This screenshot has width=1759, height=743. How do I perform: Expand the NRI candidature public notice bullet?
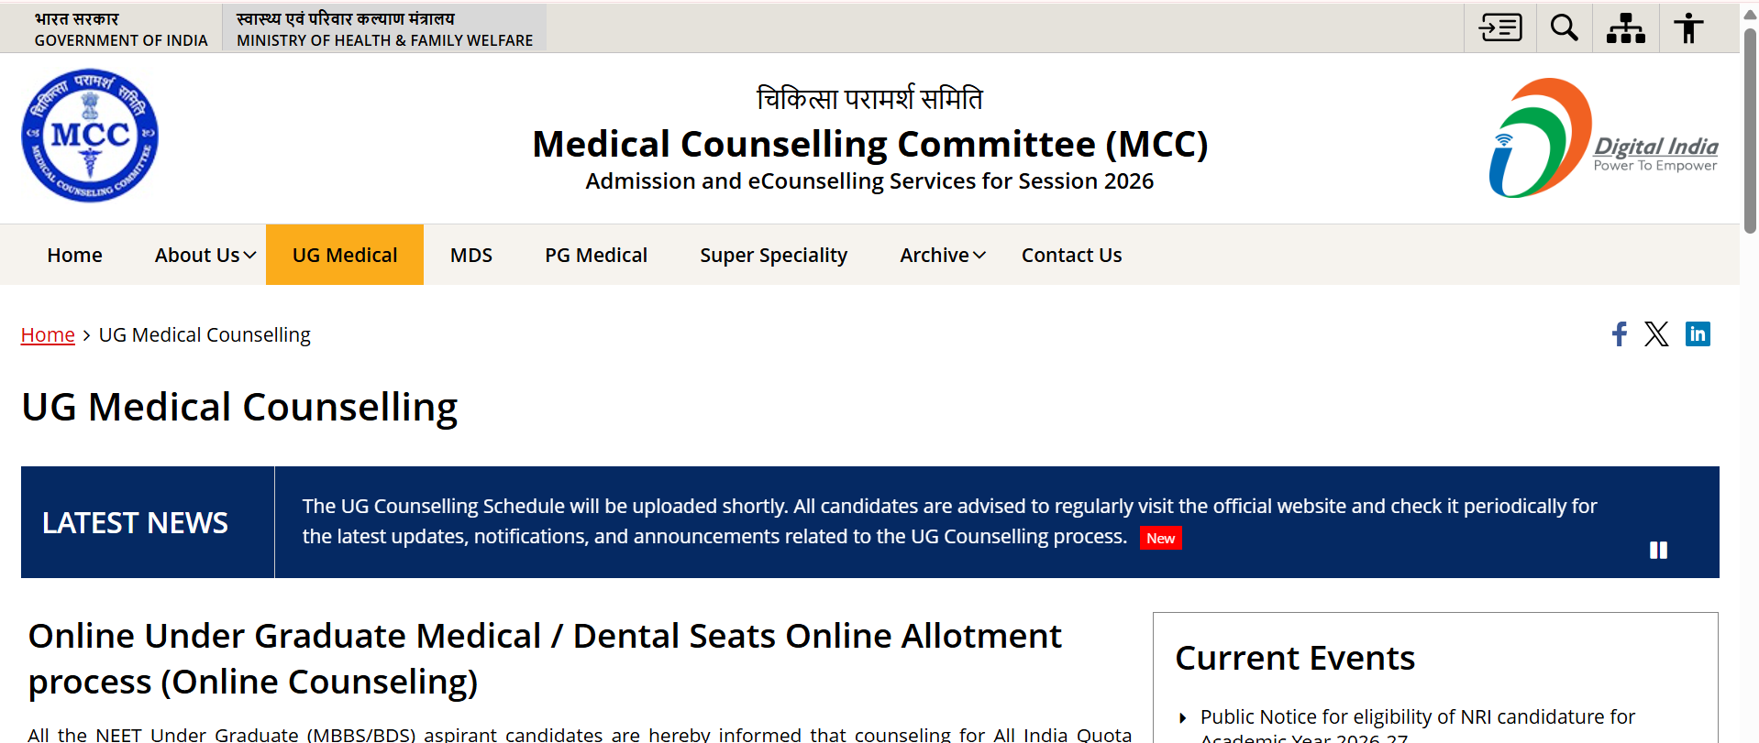pos(1182,717)
